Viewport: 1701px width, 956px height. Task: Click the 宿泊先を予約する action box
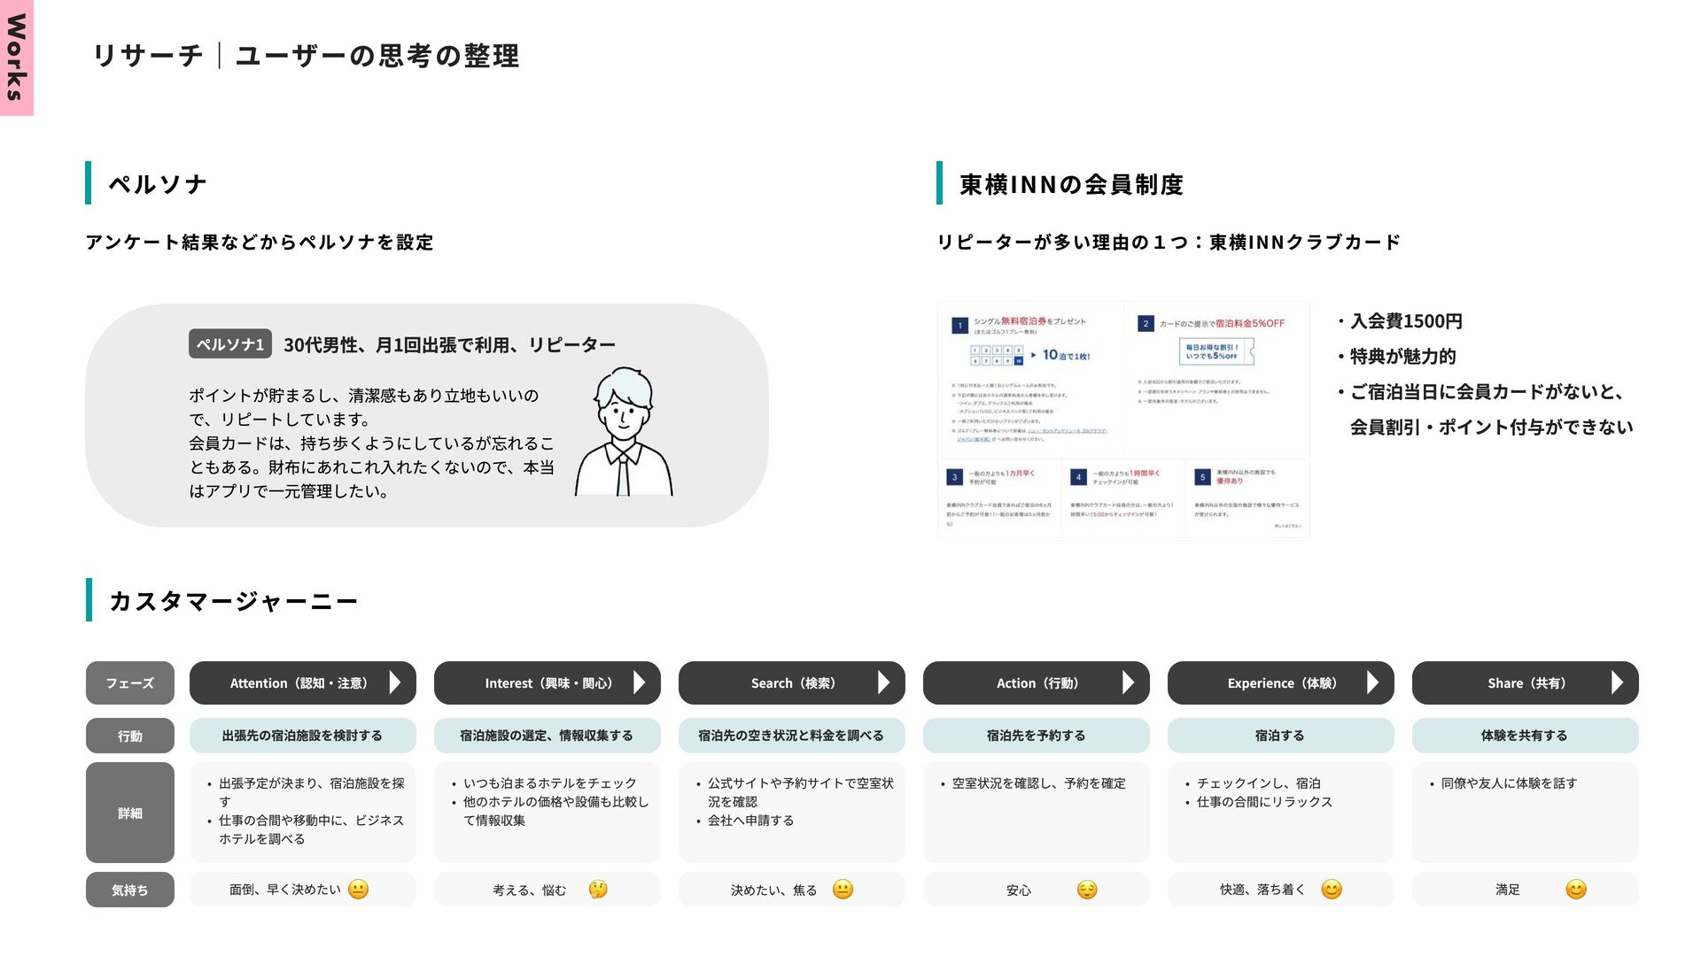(1036, 736)
